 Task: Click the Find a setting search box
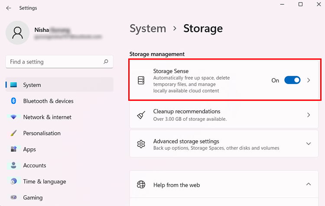pyautogui.click(x=59, y=62)
